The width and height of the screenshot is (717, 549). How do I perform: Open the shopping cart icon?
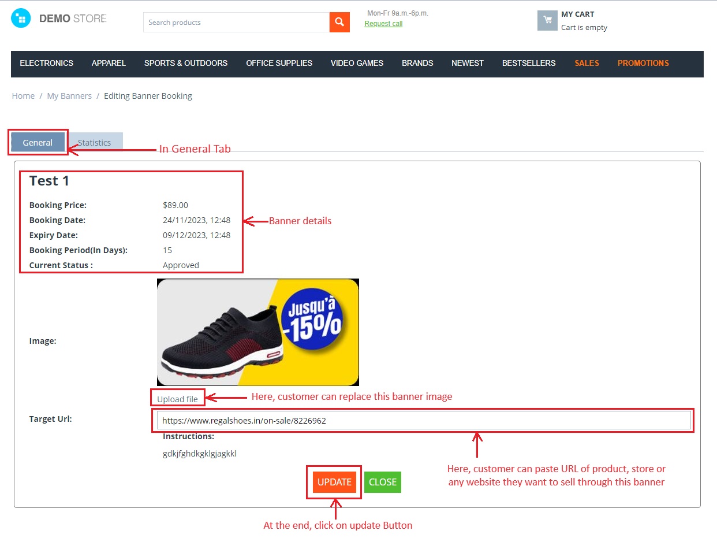coord(547,20)
